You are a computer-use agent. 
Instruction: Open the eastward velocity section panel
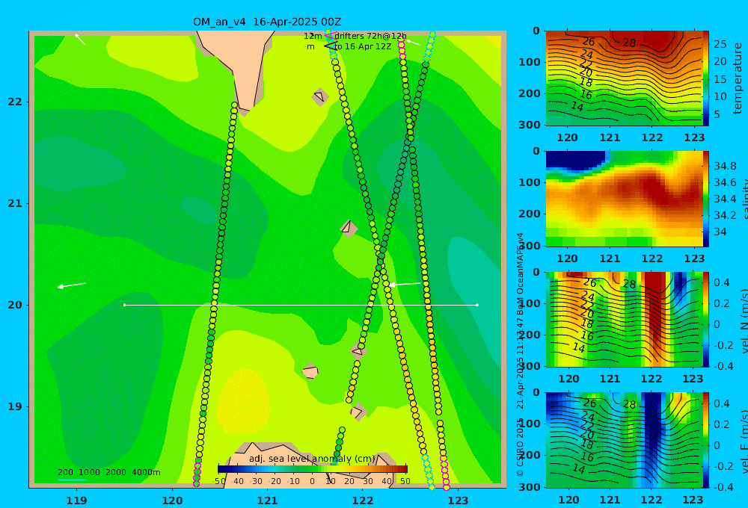(624, 440)
